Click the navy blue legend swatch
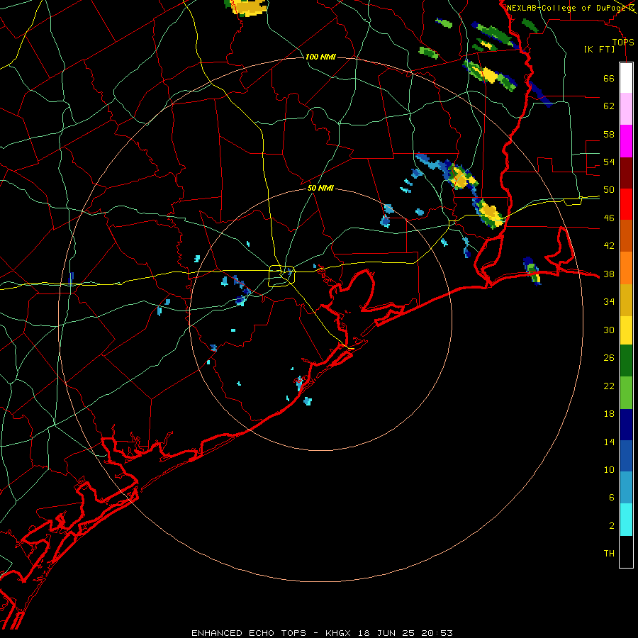The image size is (638, 638). (626, 425)
